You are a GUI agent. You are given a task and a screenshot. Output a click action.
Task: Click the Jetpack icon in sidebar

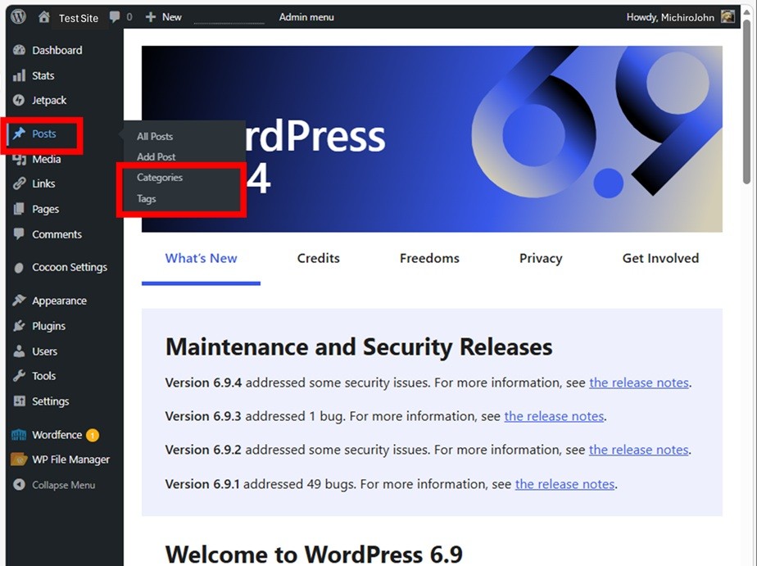click(20, 100)
